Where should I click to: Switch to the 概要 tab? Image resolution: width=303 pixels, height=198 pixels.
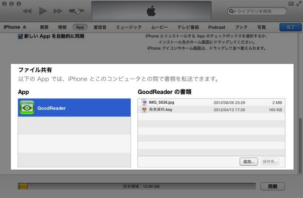click(44, 27)
